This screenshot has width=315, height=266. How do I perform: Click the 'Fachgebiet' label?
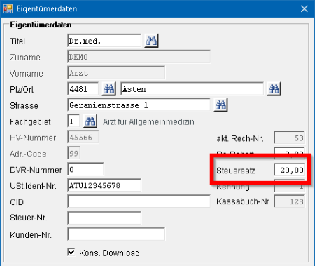[x=30, y=121]
